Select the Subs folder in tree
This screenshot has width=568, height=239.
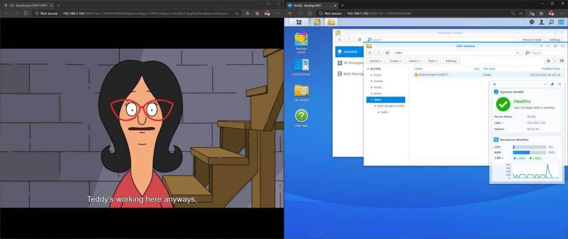384,112
